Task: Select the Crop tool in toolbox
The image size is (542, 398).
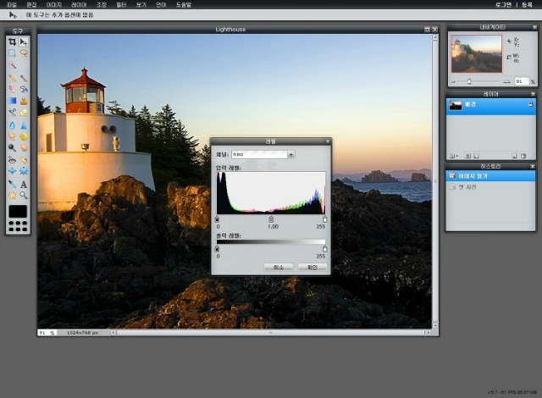Action: (x=12, y=41)
